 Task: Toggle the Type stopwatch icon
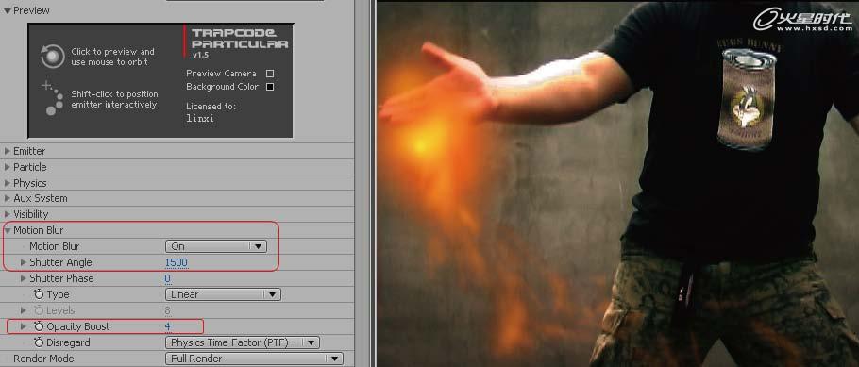click(39, 294)
